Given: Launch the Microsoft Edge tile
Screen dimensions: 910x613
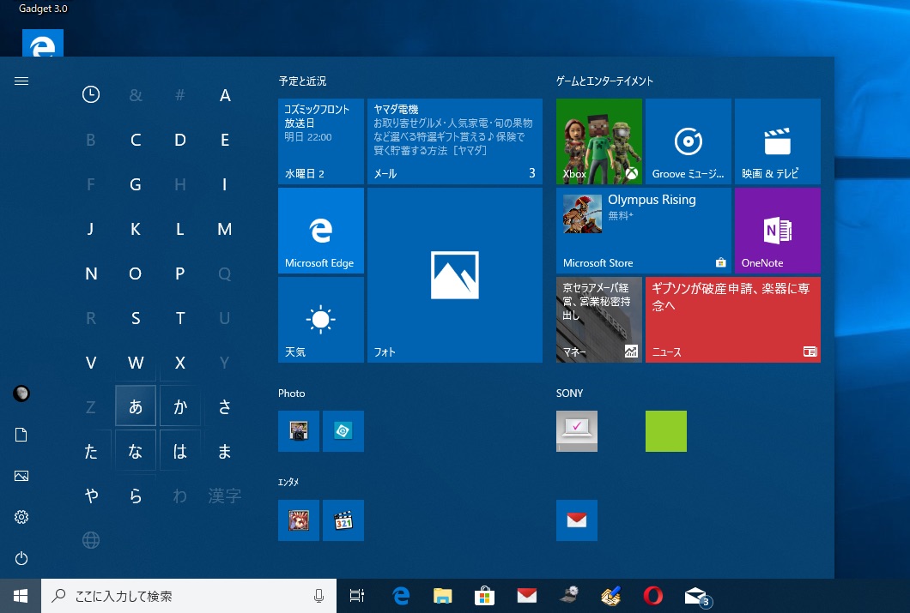Looking at the screenshot, I should [321, 231].
